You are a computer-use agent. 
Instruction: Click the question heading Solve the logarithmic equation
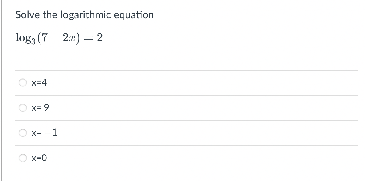coord(84,14)
